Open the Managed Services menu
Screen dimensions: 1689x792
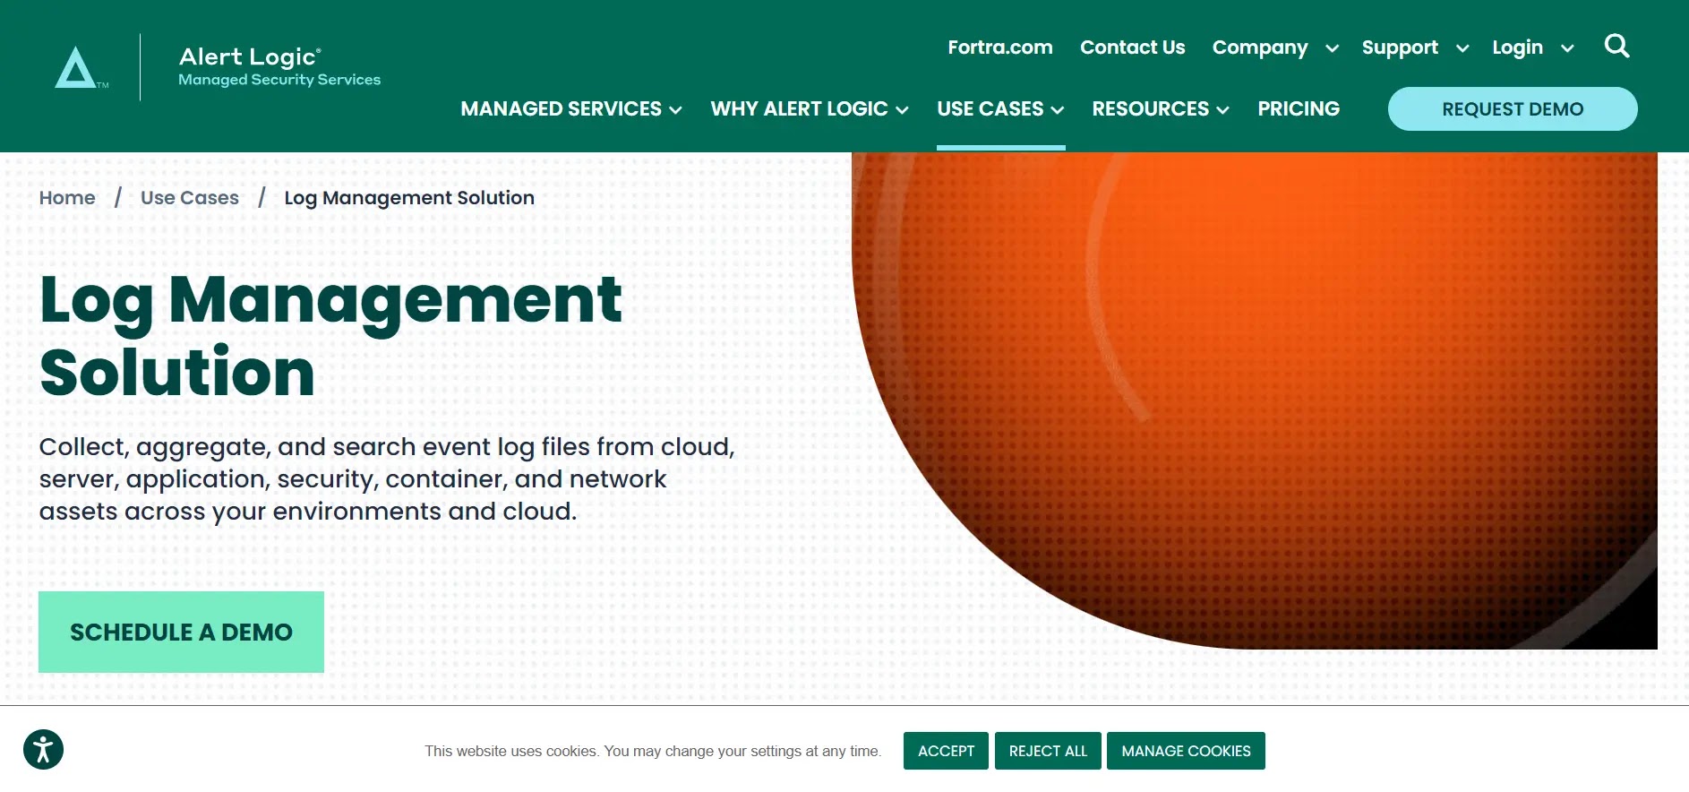click(x=570, y=109)
